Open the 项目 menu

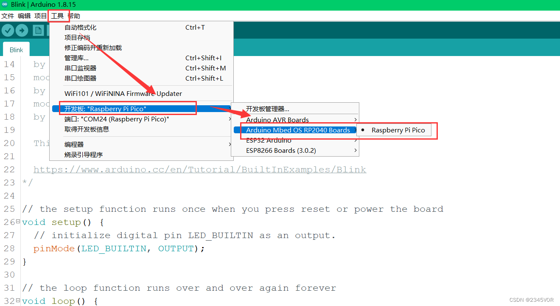[41, 16]
